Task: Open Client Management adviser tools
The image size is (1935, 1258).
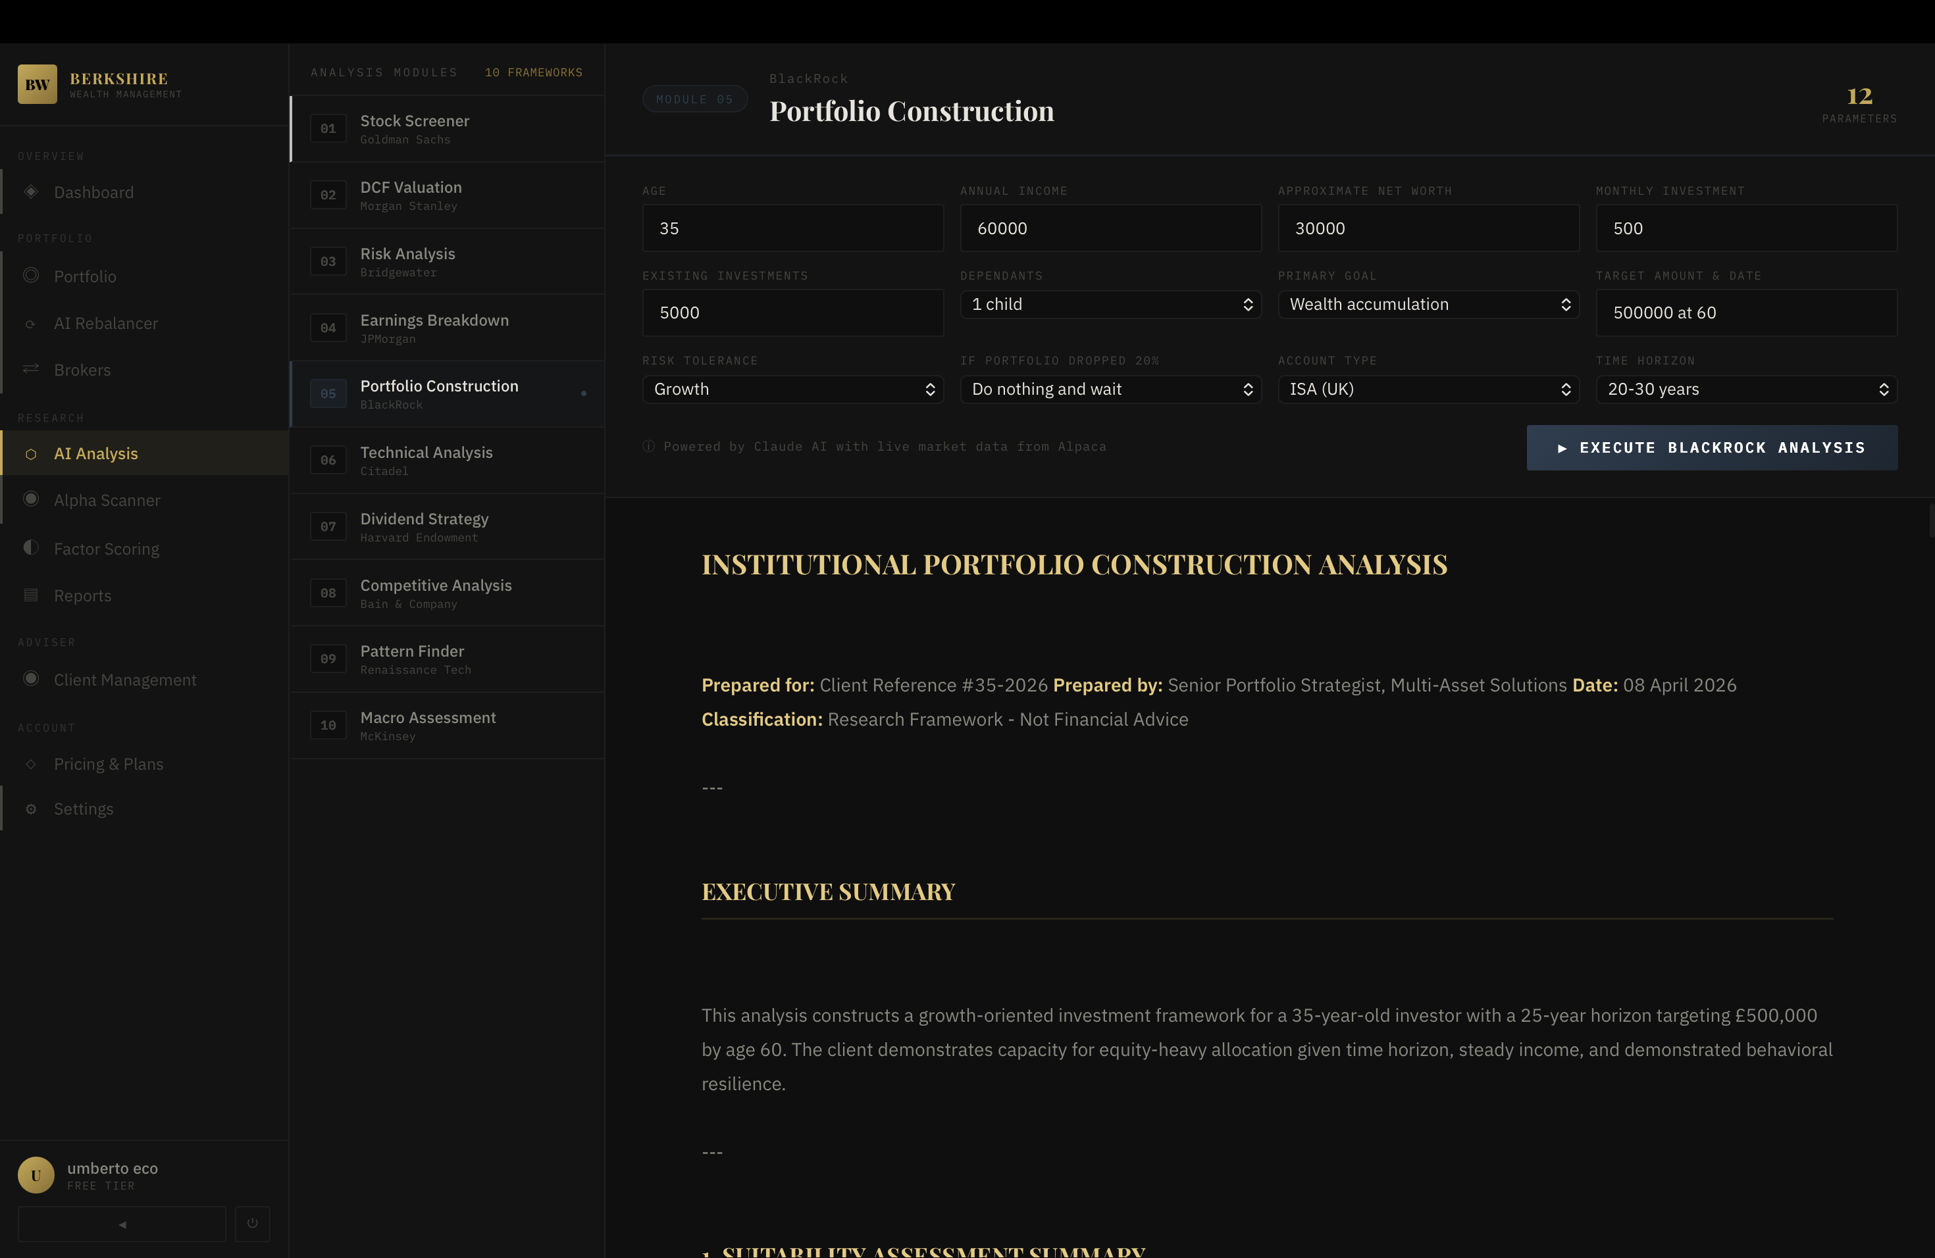Action: [x=125, y=680]
